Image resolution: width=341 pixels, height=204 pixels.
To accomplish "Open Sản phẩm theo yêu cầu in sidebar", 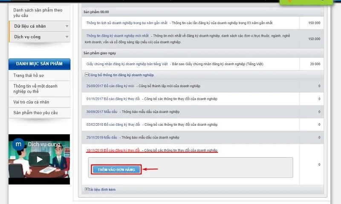I will 35,113.
